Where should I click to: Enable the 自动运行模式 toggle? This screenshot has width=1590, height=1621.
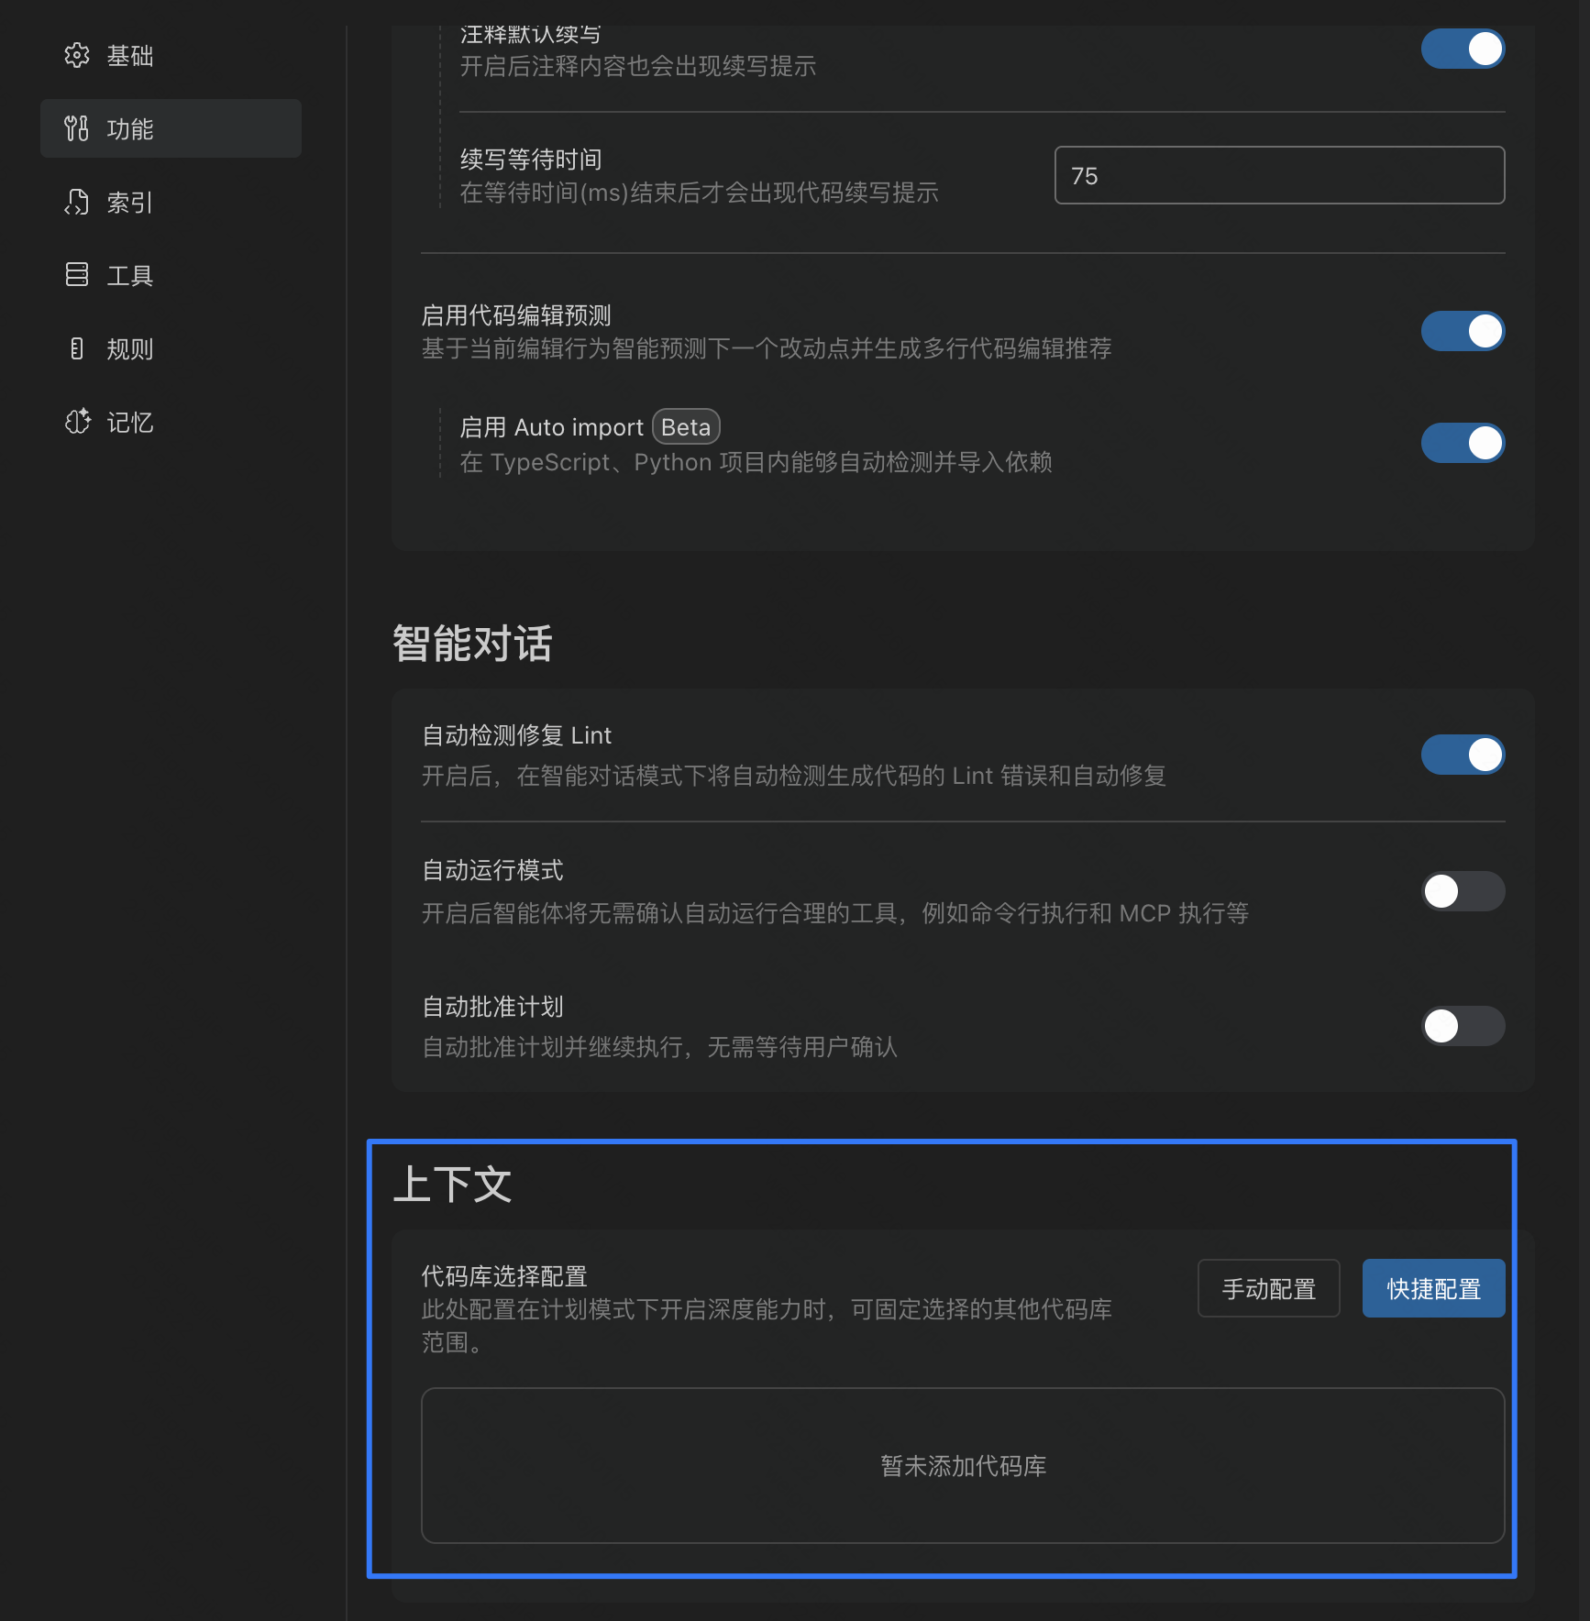1463,890
